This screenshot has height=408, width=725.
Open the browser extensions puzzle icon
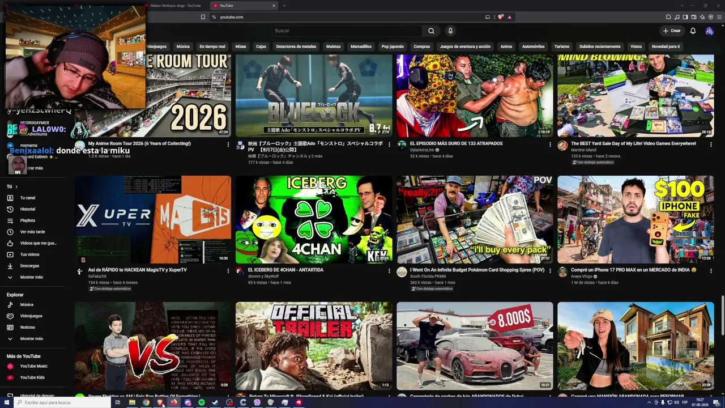click(x=668, y=17)
